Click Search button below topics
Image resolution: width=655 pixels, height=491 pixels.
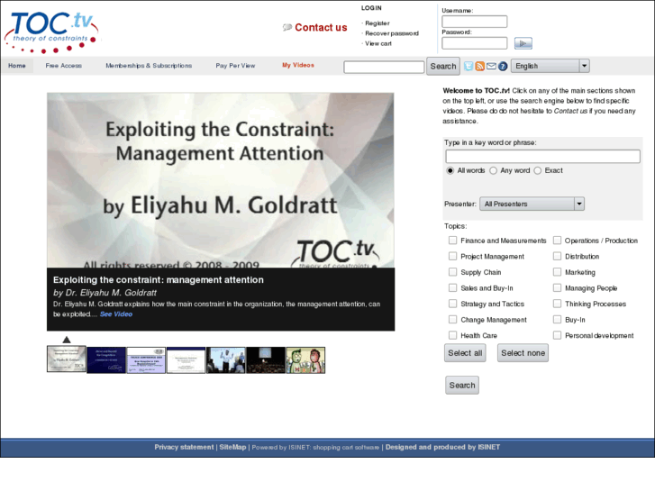point(462,386)
